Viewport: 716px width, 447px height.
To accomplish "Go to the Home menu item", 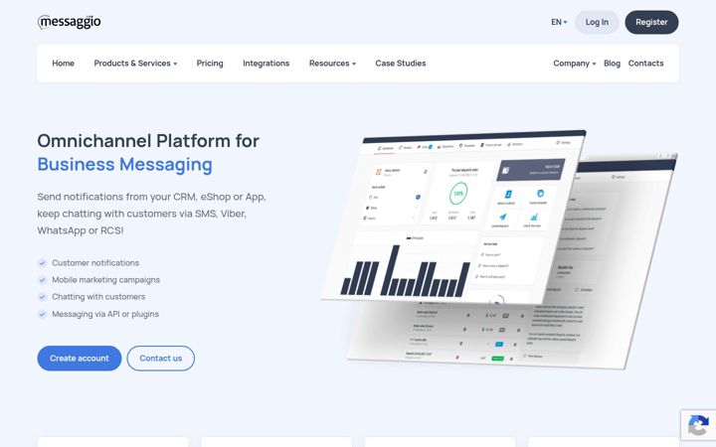I will tap(63, 64).
